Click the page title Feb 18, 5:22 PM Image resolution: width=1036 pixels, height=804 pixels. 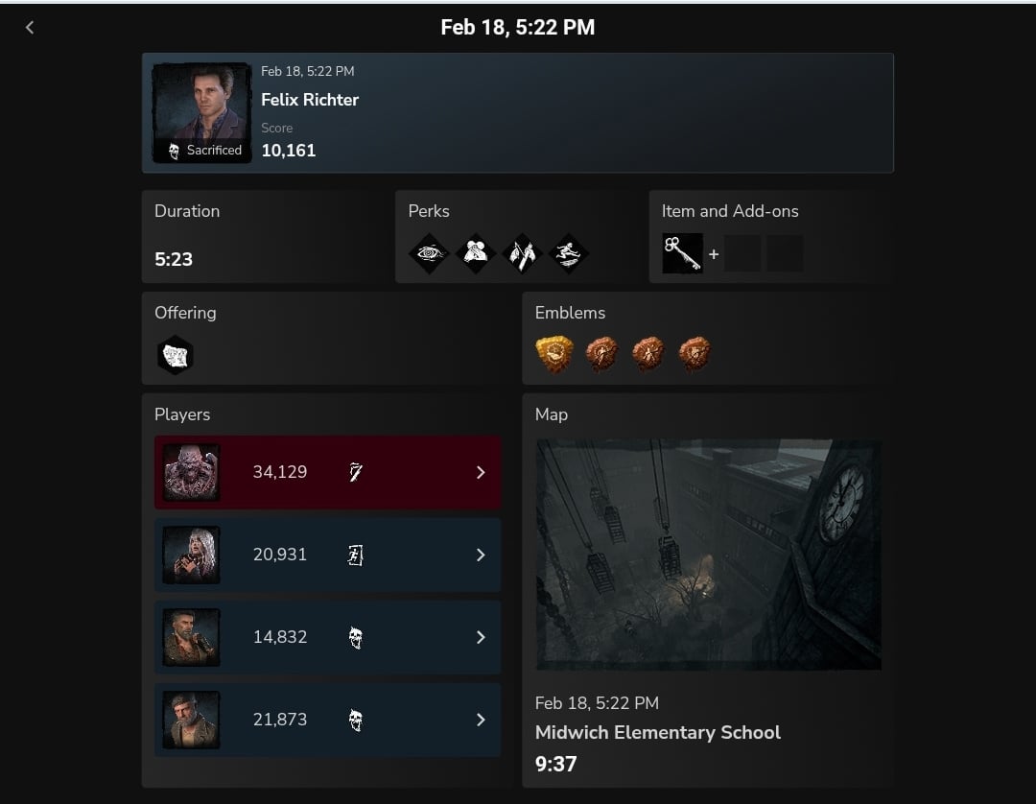click(518, 27)
